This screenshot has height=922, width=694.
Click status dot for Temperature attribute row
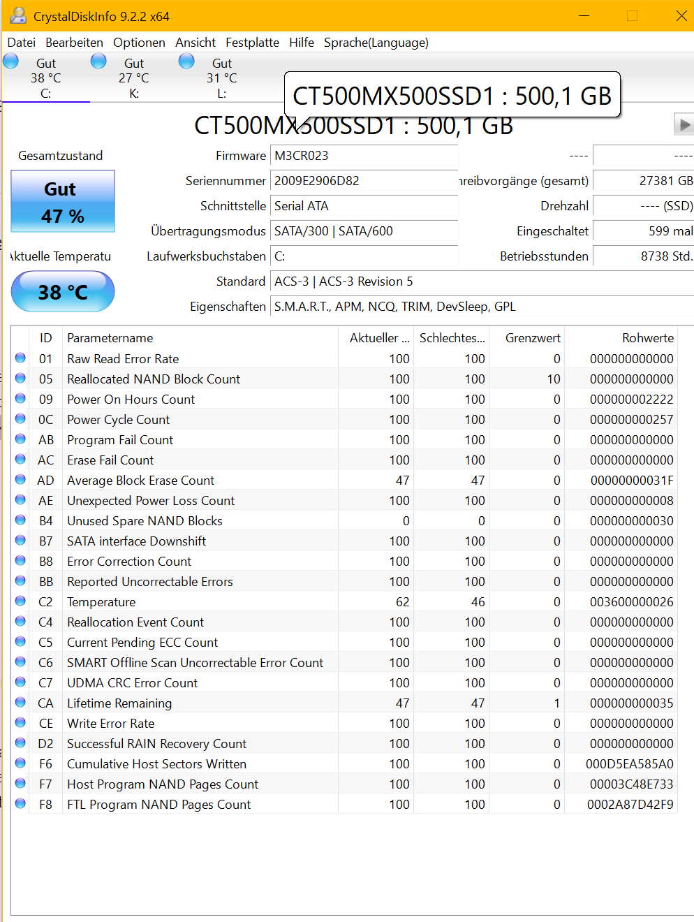pyautogui.click(x=20, y=601)
